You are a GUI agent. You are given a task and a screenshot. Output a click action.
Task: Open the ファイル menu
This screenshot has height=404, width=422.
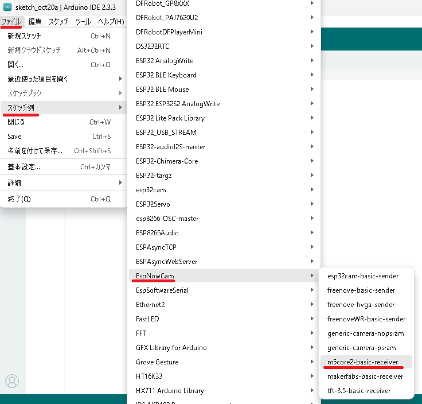pos(11,21)
